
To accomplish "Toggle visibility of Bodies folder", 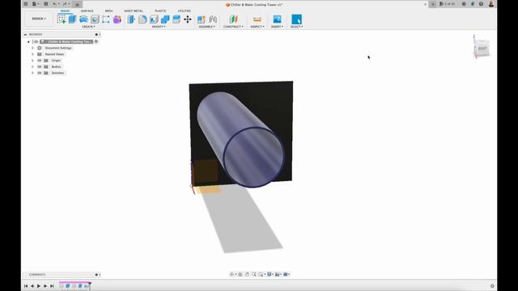I will pyautogui.click(x=40, y=66).
